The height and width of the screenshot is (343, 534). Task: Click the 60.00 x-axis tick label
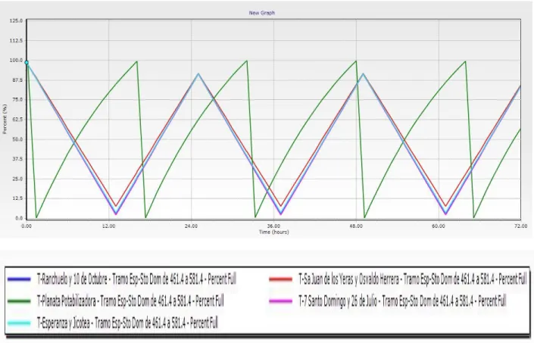click(x=439, y=226)
